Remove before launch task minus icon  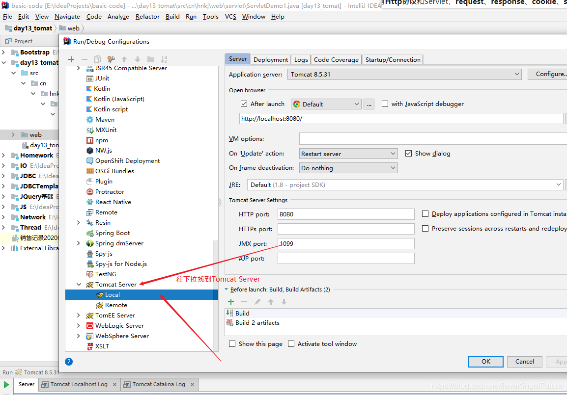pyautogui.click(x=244, y=302)
